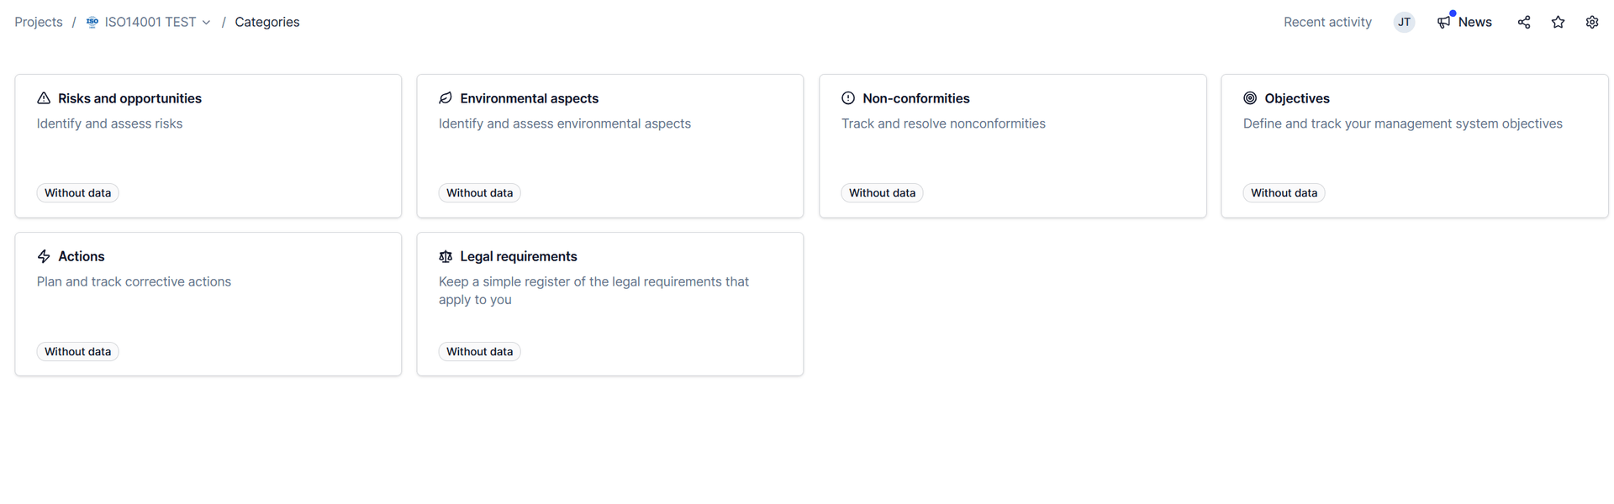The height and width of the screenshot is (504, 1614).
Task: Click the share icon in the header
Action: click(1523, 23)
